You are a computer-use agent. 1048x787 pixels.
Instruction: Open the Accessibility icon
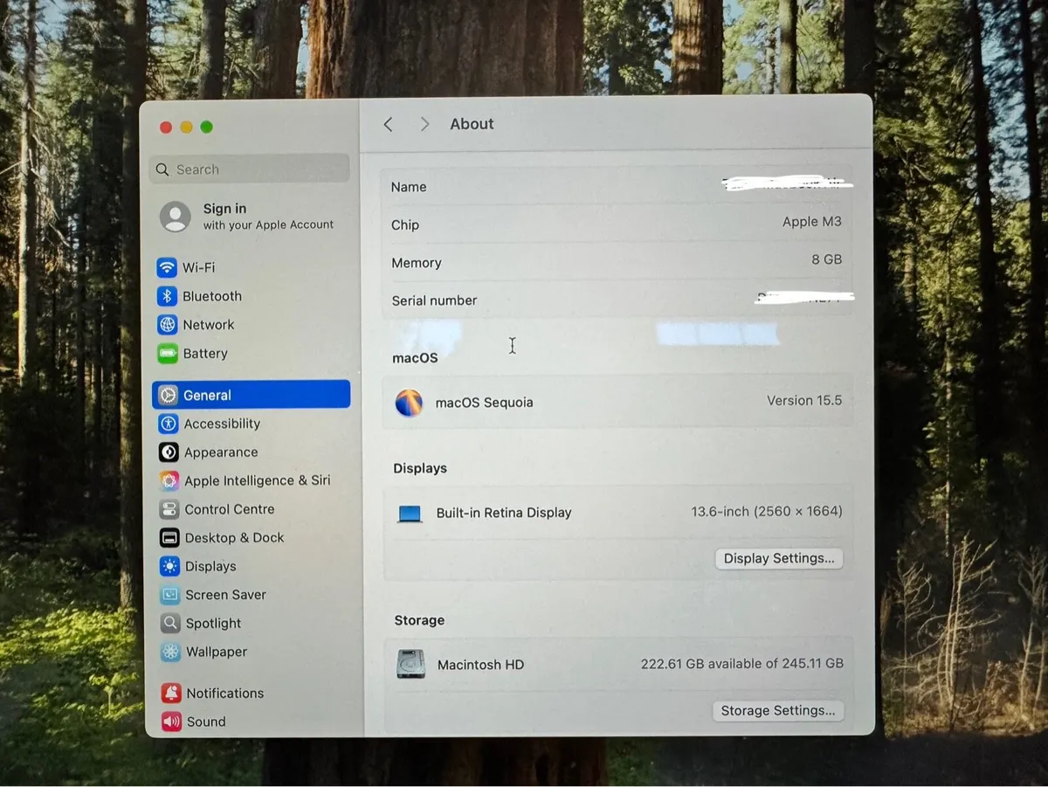point(169,424)
